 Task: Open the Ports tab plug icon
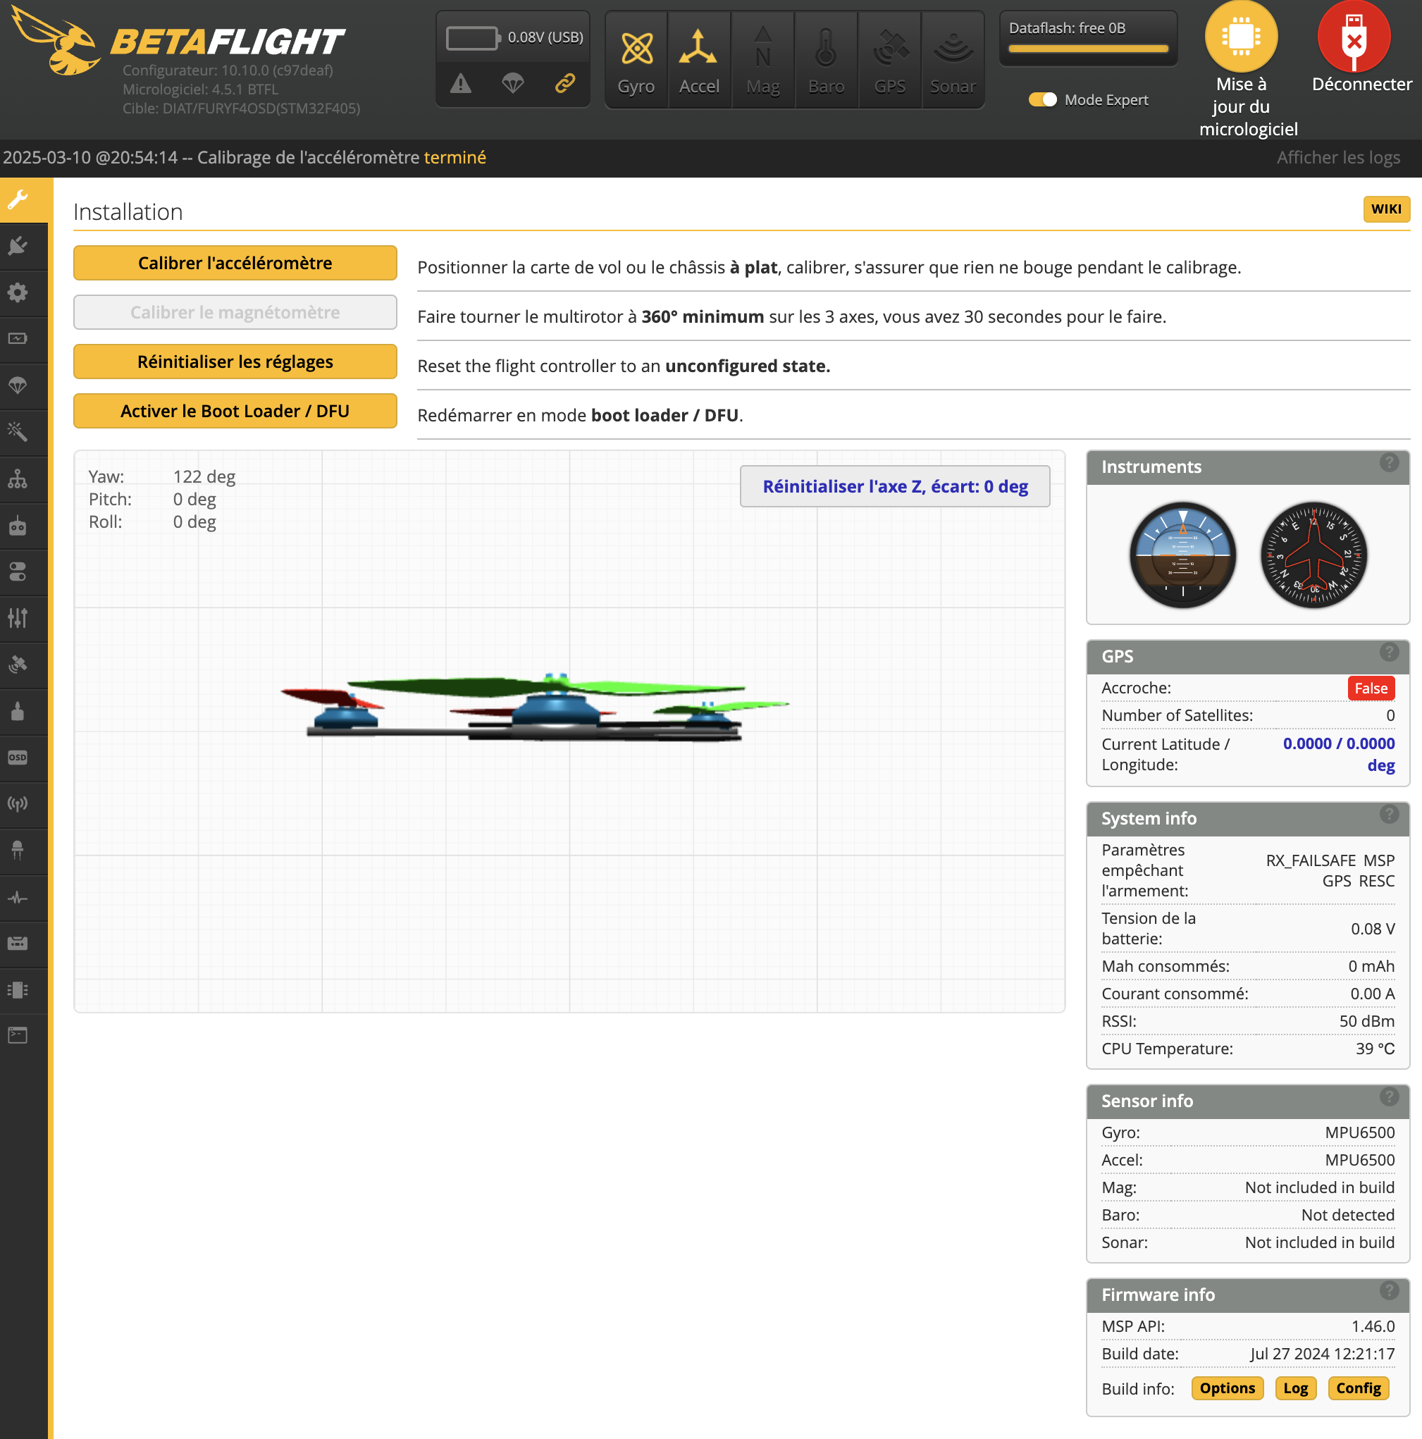(x=18, y=246)
